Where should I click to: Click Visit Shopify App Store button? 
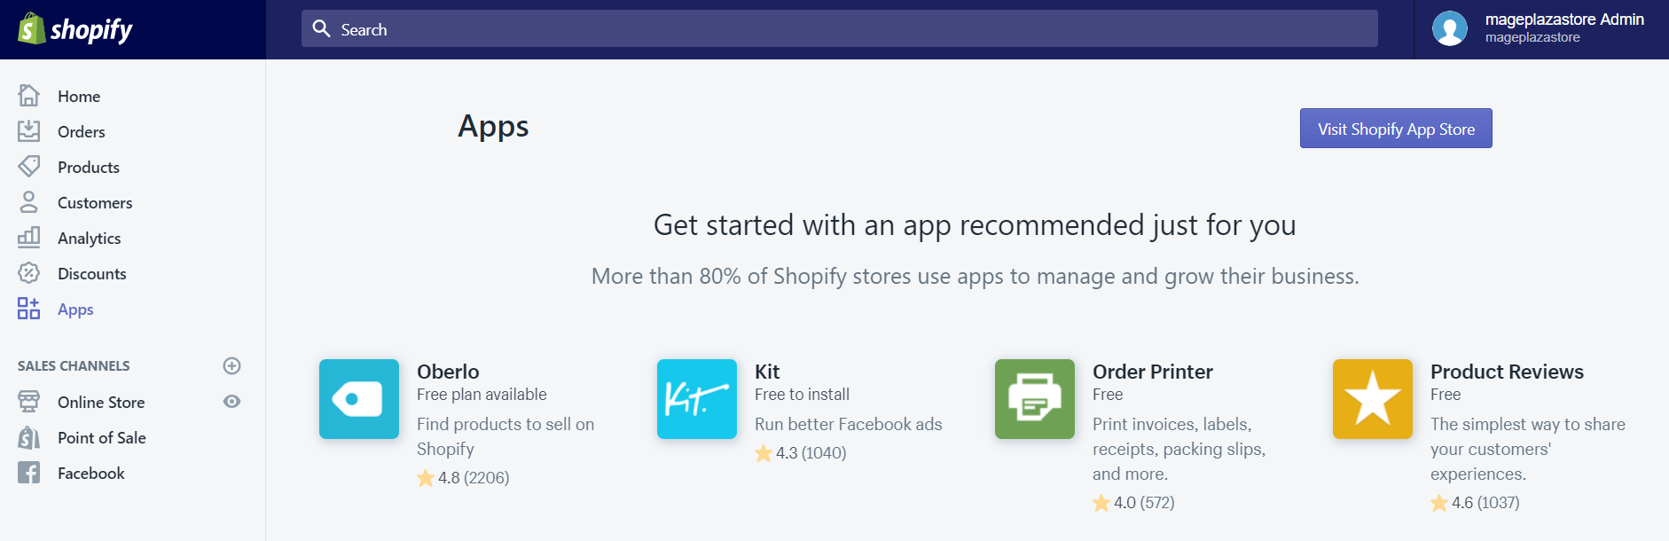coord(1396,129)
